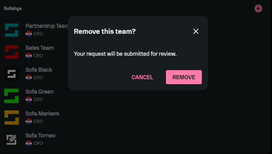Click the Sofaliga heading
Screen dimensions: 272x154
13,8
